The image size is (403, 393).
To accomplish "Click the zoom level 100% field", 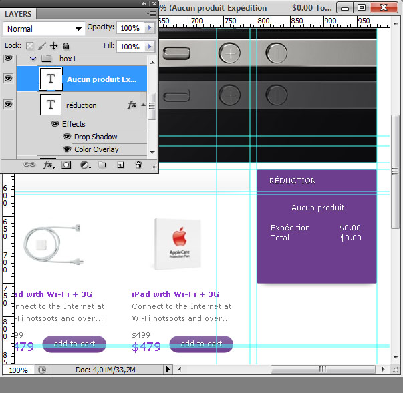I will click(18, 370).
